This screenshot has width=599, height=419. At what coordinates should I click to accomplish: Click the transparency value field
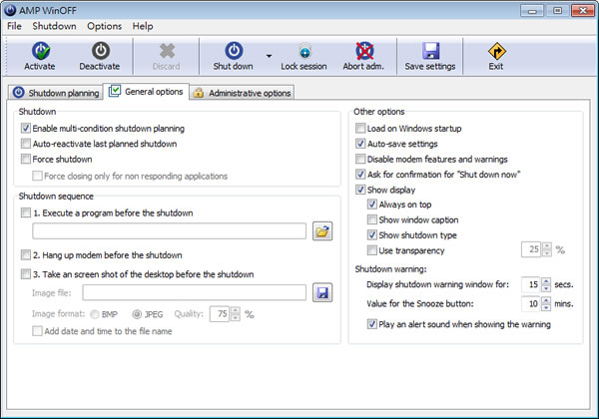tap(531, 250)
